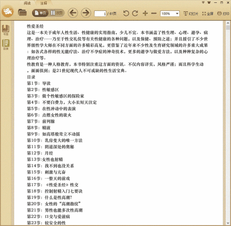Open the table of contents sidebar panel
Viewport: 231px width, 226px height.
pos(6,45)
